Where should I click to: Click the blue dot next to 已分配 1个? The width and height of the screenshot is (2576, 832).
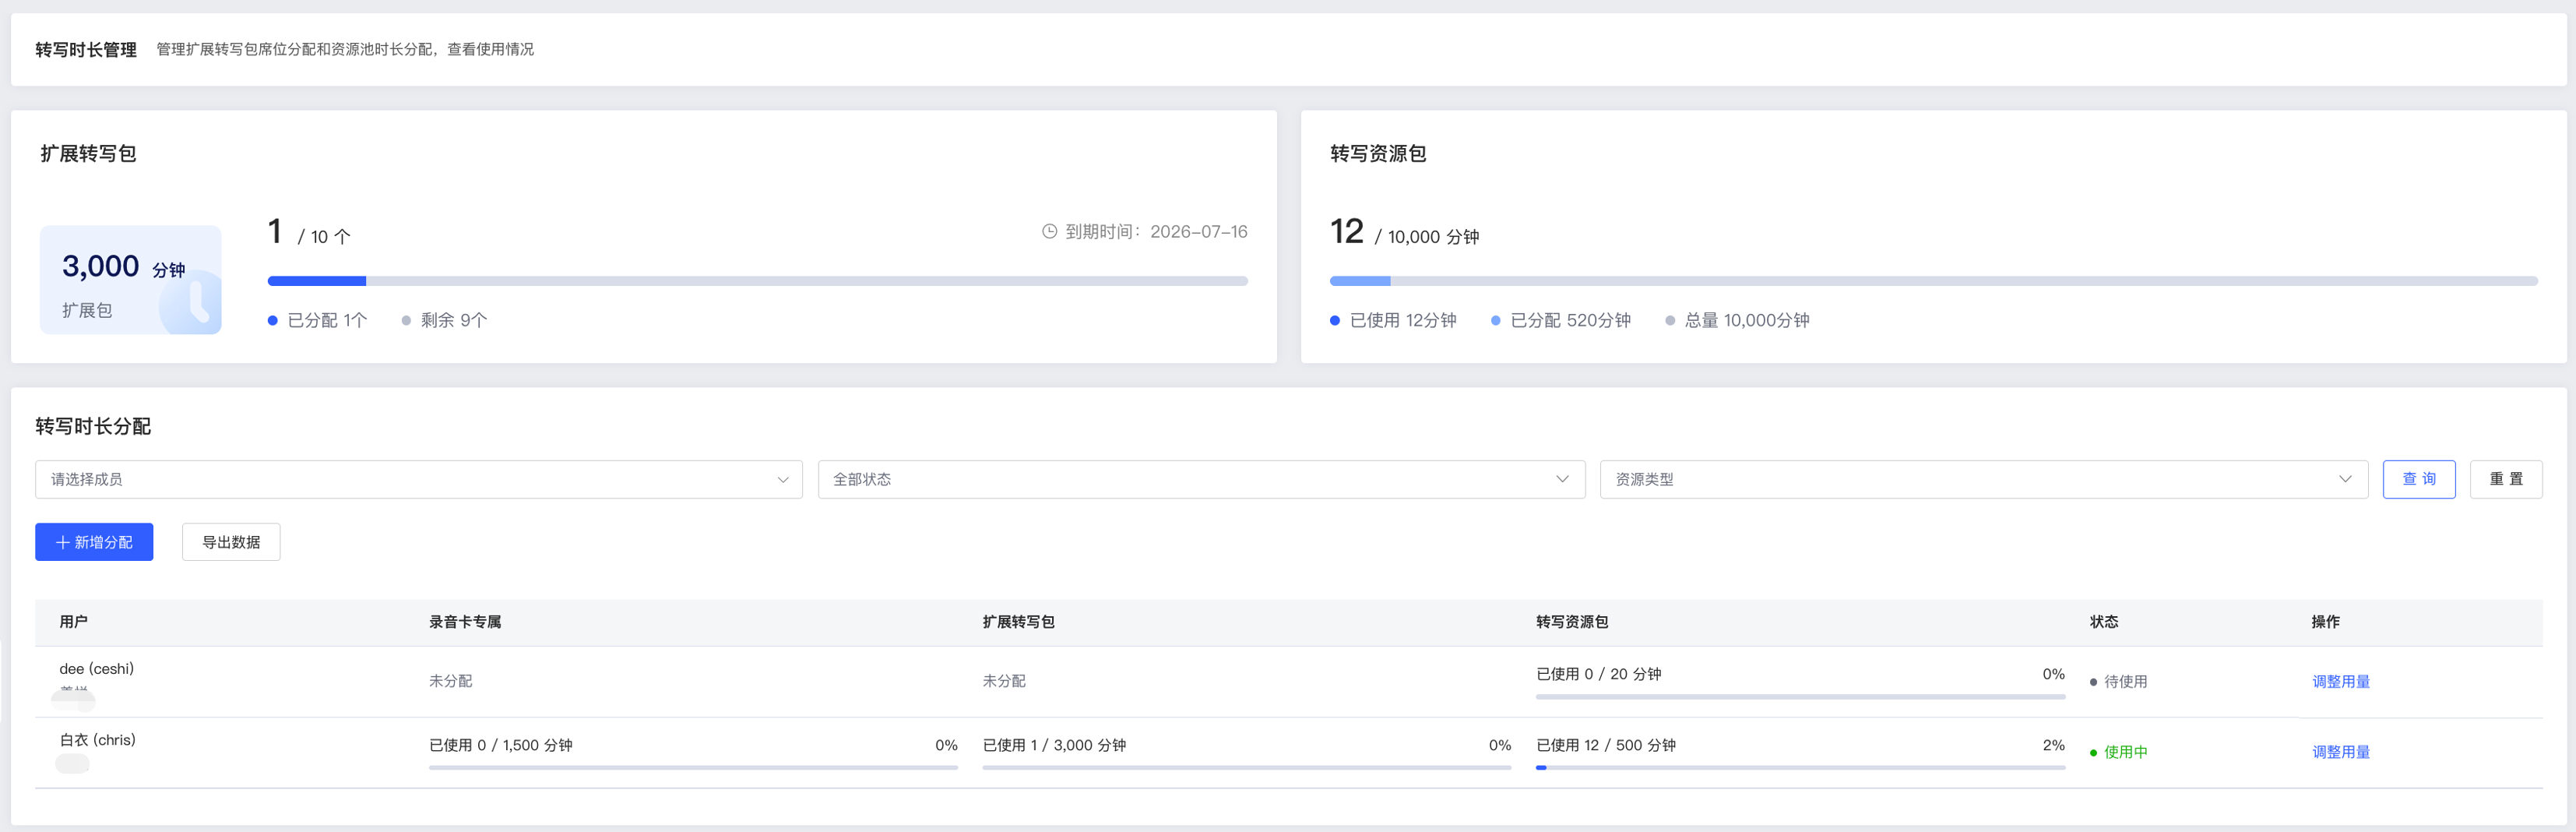click(272, 321)
